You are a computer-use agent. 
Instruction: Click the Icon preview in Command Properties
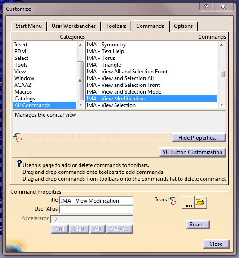pos(173,201)
